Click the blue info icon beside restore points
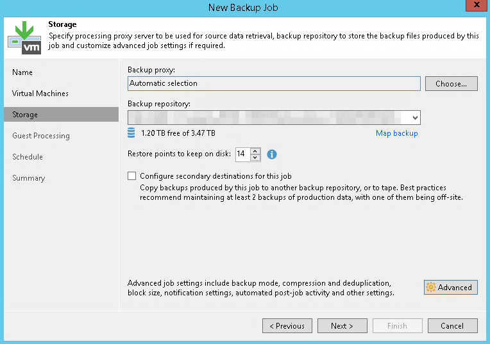 [271, 154]
